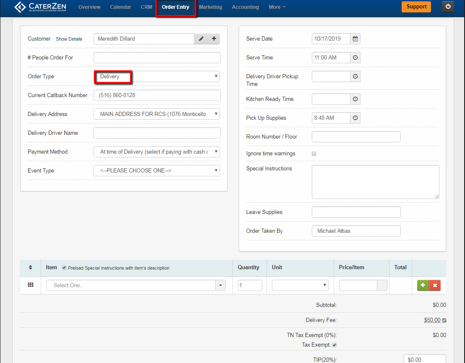
Task: Add a new customer with the plus icon
Action: pos(214,39)
